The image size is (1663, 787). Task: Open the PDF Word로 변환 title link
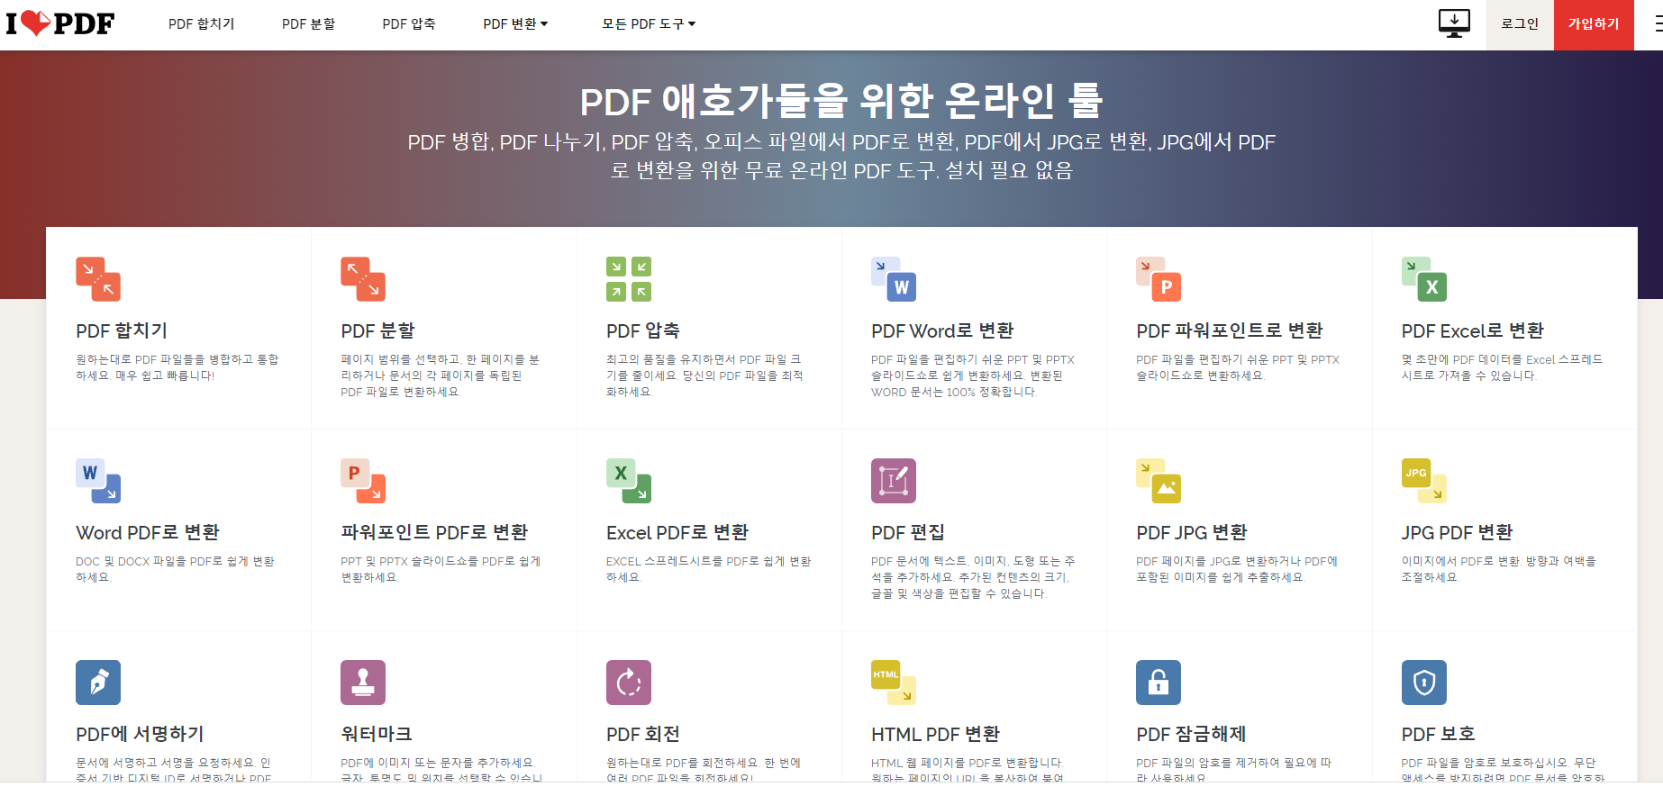pyautogui.click(x=942, y=330)
